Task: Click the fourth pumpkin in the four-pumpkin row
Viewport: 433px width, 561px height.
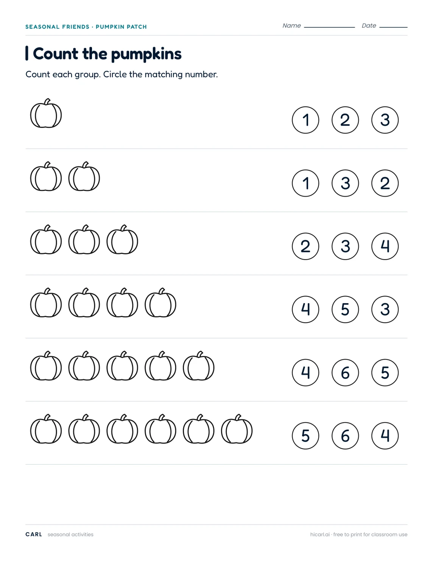Action: pos(160,302)
